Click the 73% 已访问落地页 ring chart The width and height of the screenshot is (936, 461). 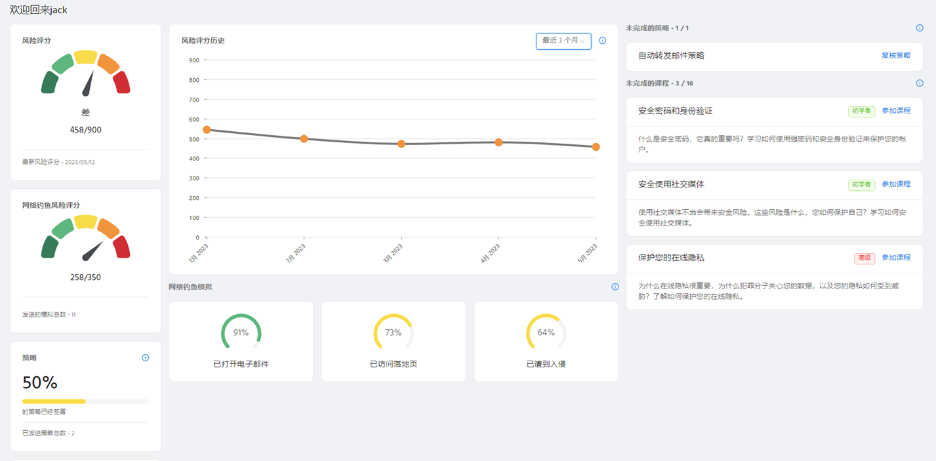coord(394,333)
